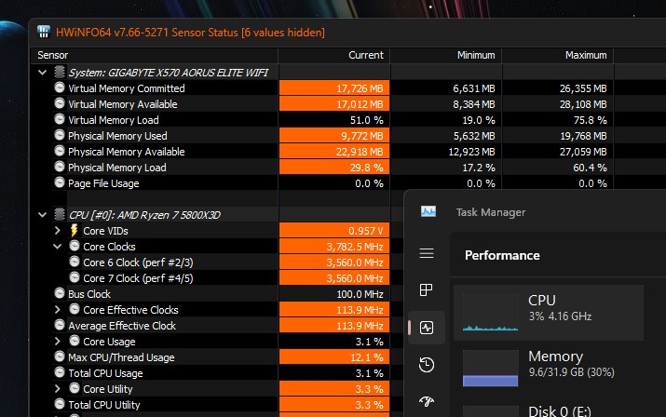Select the Virtual Memory Committed row label

tap(126, 88)
